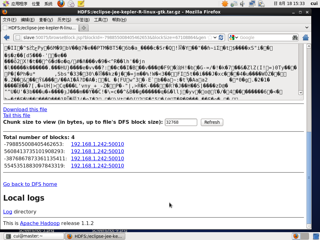320x240 pixels.
Task: Switch to cui@master terminal in taskbar
Action: 34,236
